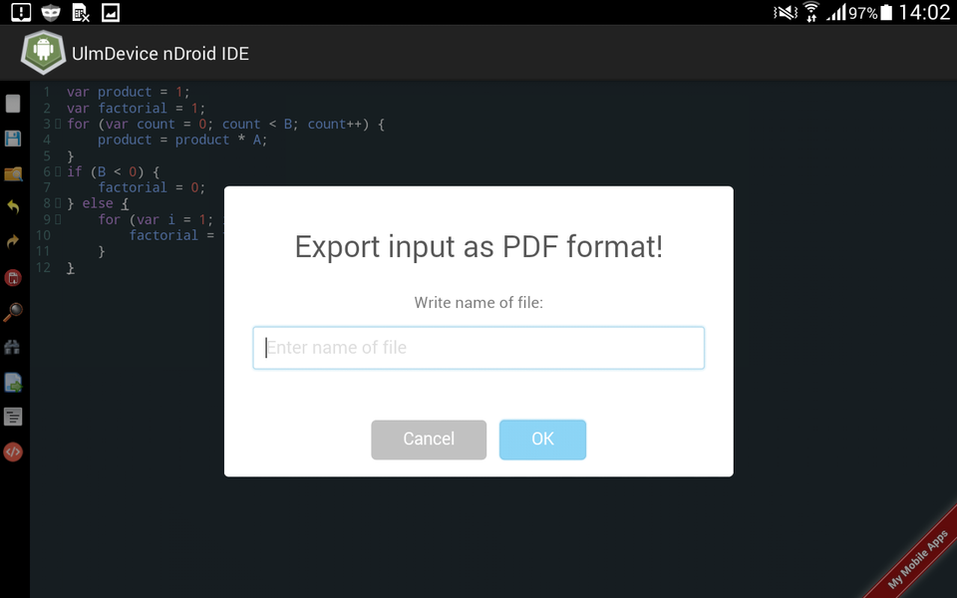
Task: Undo the last edit
Action: [13, 208]
